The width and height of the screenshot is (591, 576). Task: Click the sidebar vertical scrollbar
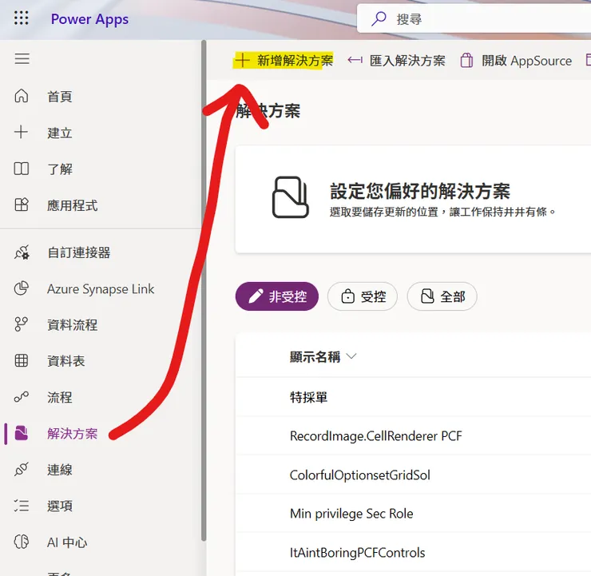204,290
